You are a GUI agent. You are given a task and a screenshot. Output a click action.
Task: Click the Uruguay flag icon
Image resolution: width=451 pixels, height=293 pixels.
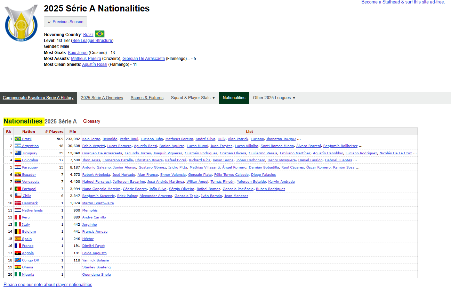18,153
